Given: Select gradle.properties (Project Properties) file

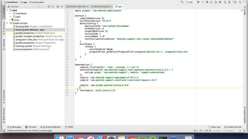Looking at the screenshot, I should (34, 43).
